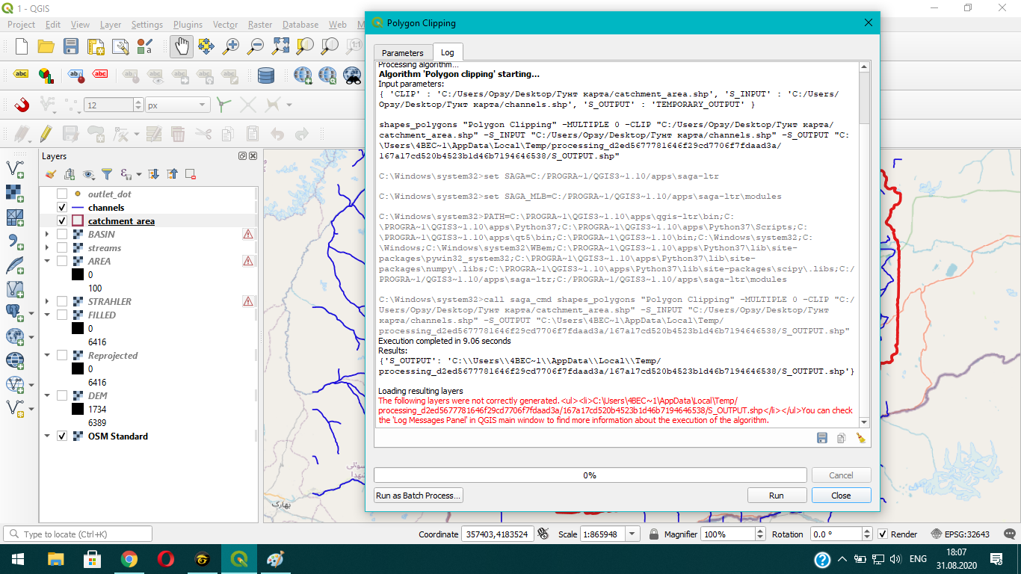This screenshot has height=574, width=1021.
Task: Collapse the DEM layer legend
Action: (47, 396)
